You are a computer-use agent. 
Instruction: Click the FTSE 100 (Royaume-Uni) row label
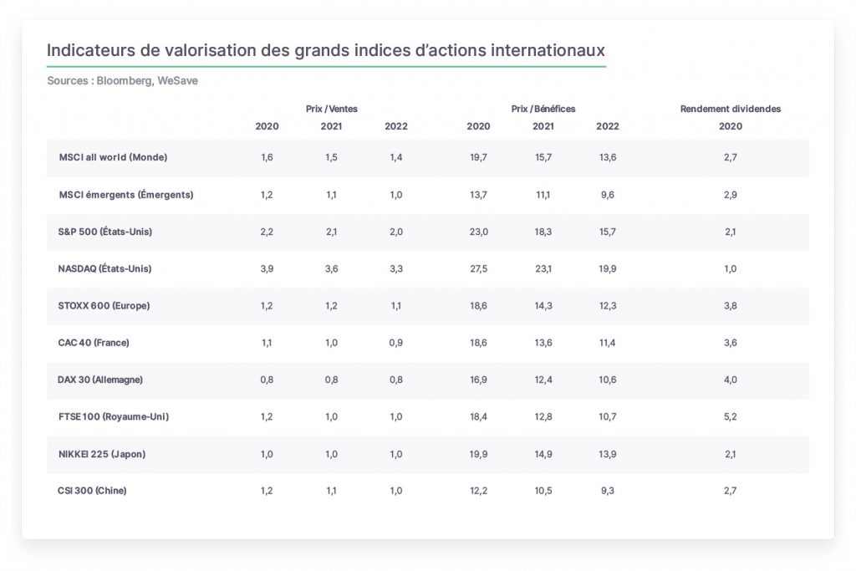[x=114, y=416]
